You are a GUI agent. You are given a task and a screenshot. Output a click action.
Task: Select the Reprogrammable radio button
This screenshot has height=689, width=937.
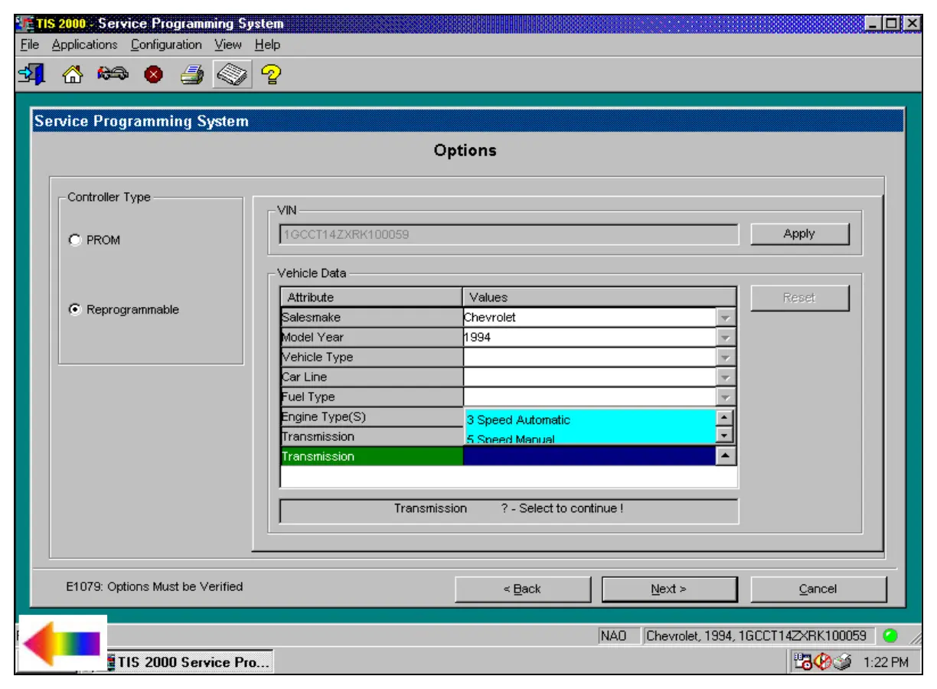point(75,310)
